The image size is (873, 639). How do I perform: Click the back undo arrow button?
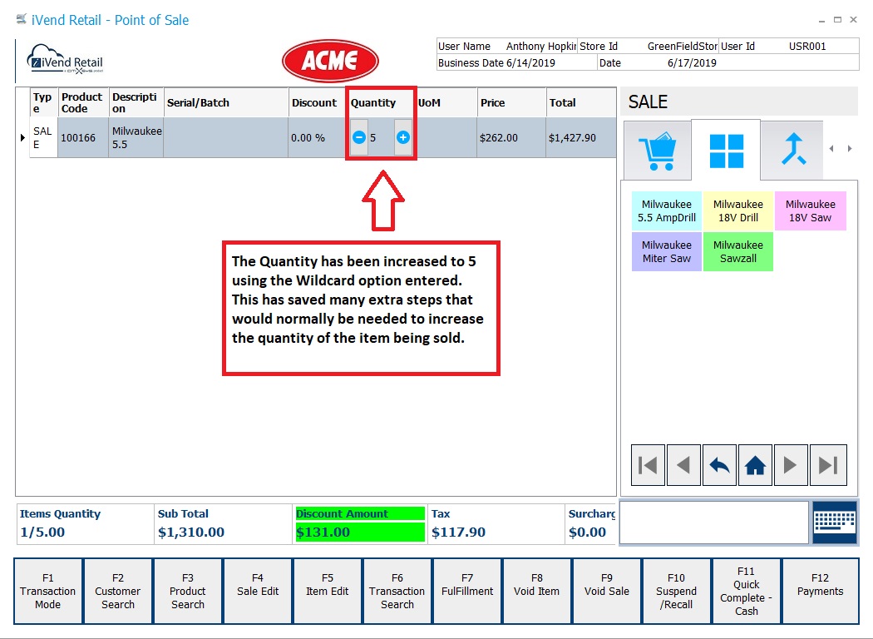click(719, 464)
